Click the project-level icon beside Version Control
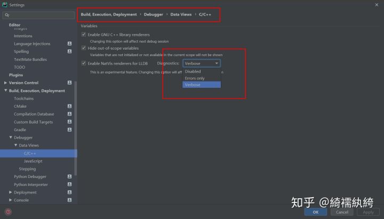The width and height of the screenshot is (384, 219). click(69, 83)
